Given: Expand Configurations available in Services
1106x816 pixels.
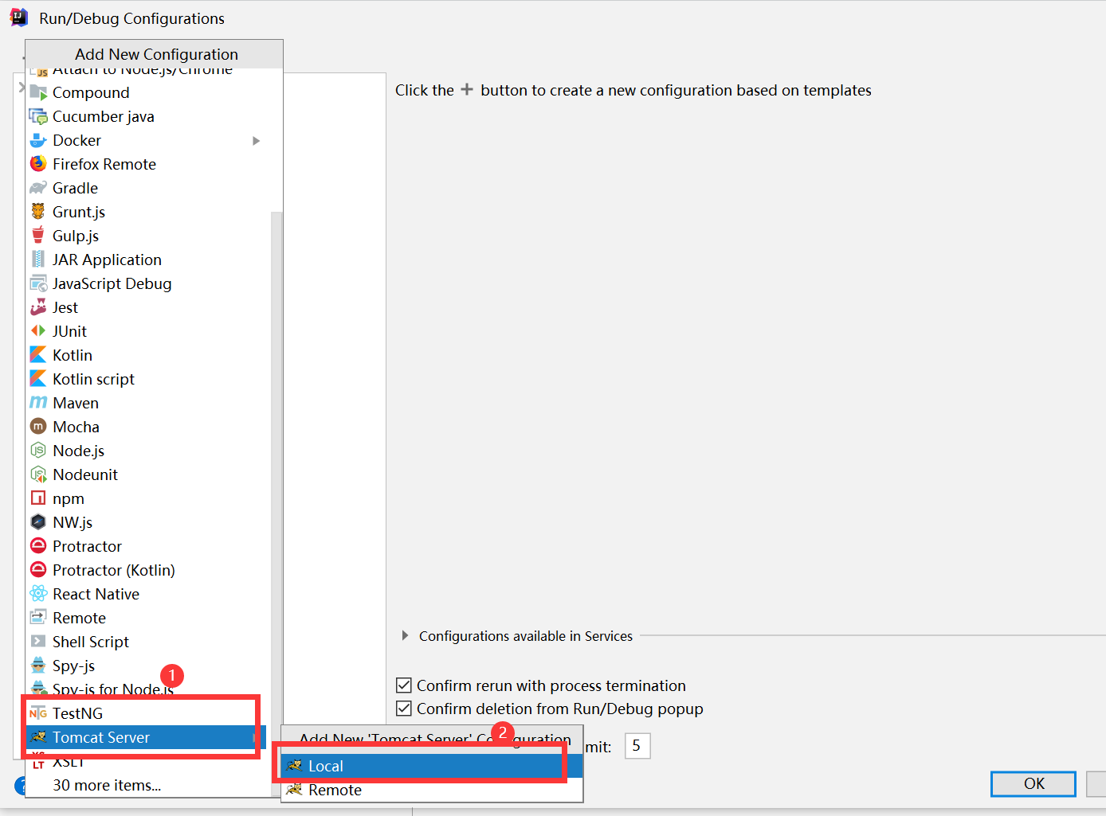Looking at the screenshot, I should 405,636.
